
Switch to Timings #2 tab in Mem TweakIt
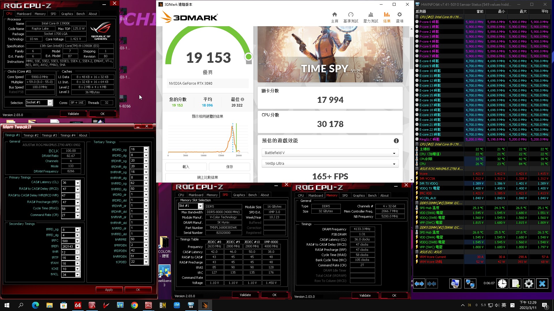tap(31, 135)
